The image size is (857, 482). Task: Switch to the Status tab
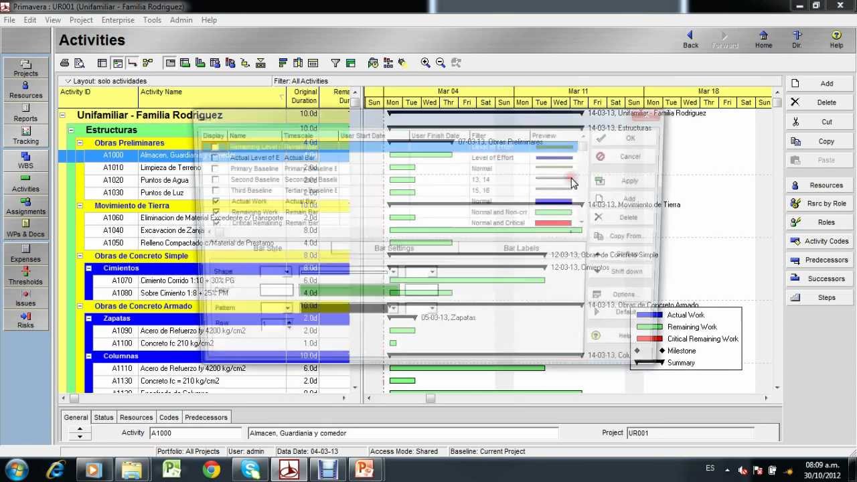click(x=103, y=417)
